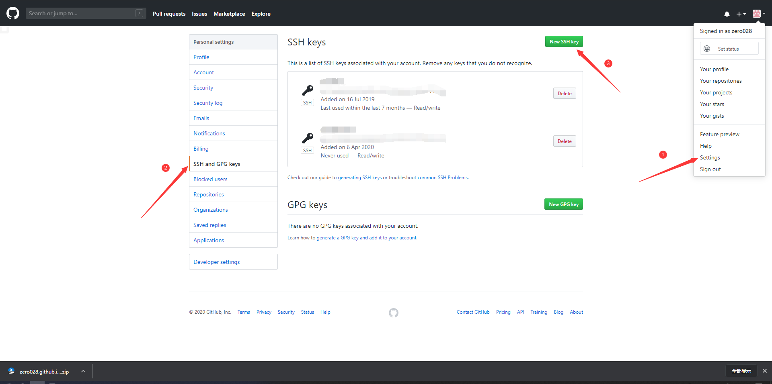Open the Pricing footer link
Image resolution: width=772 pixels, height=384 pixels.
coord(503,312)
